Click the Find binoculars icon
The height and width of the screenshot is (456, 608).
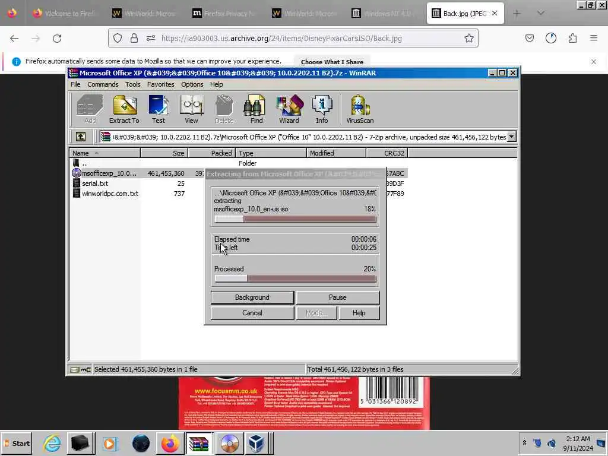point(256,109)
